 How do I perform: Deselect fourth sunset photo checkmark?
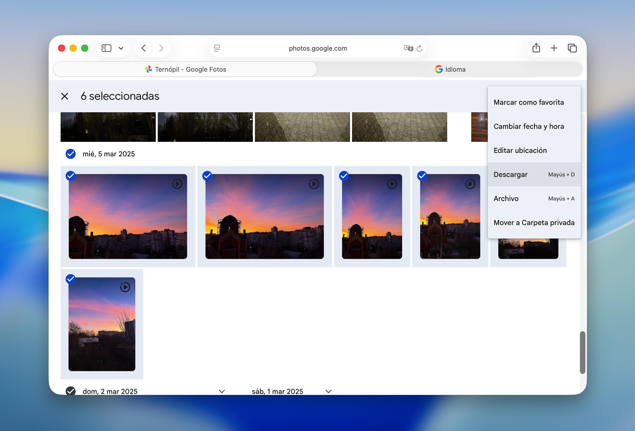422,176
